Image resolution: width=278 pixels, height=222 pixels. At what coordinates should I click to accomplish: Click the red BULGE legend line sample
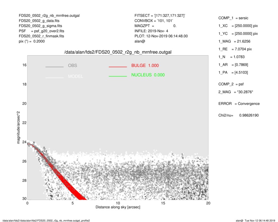[x=118, y=67]
